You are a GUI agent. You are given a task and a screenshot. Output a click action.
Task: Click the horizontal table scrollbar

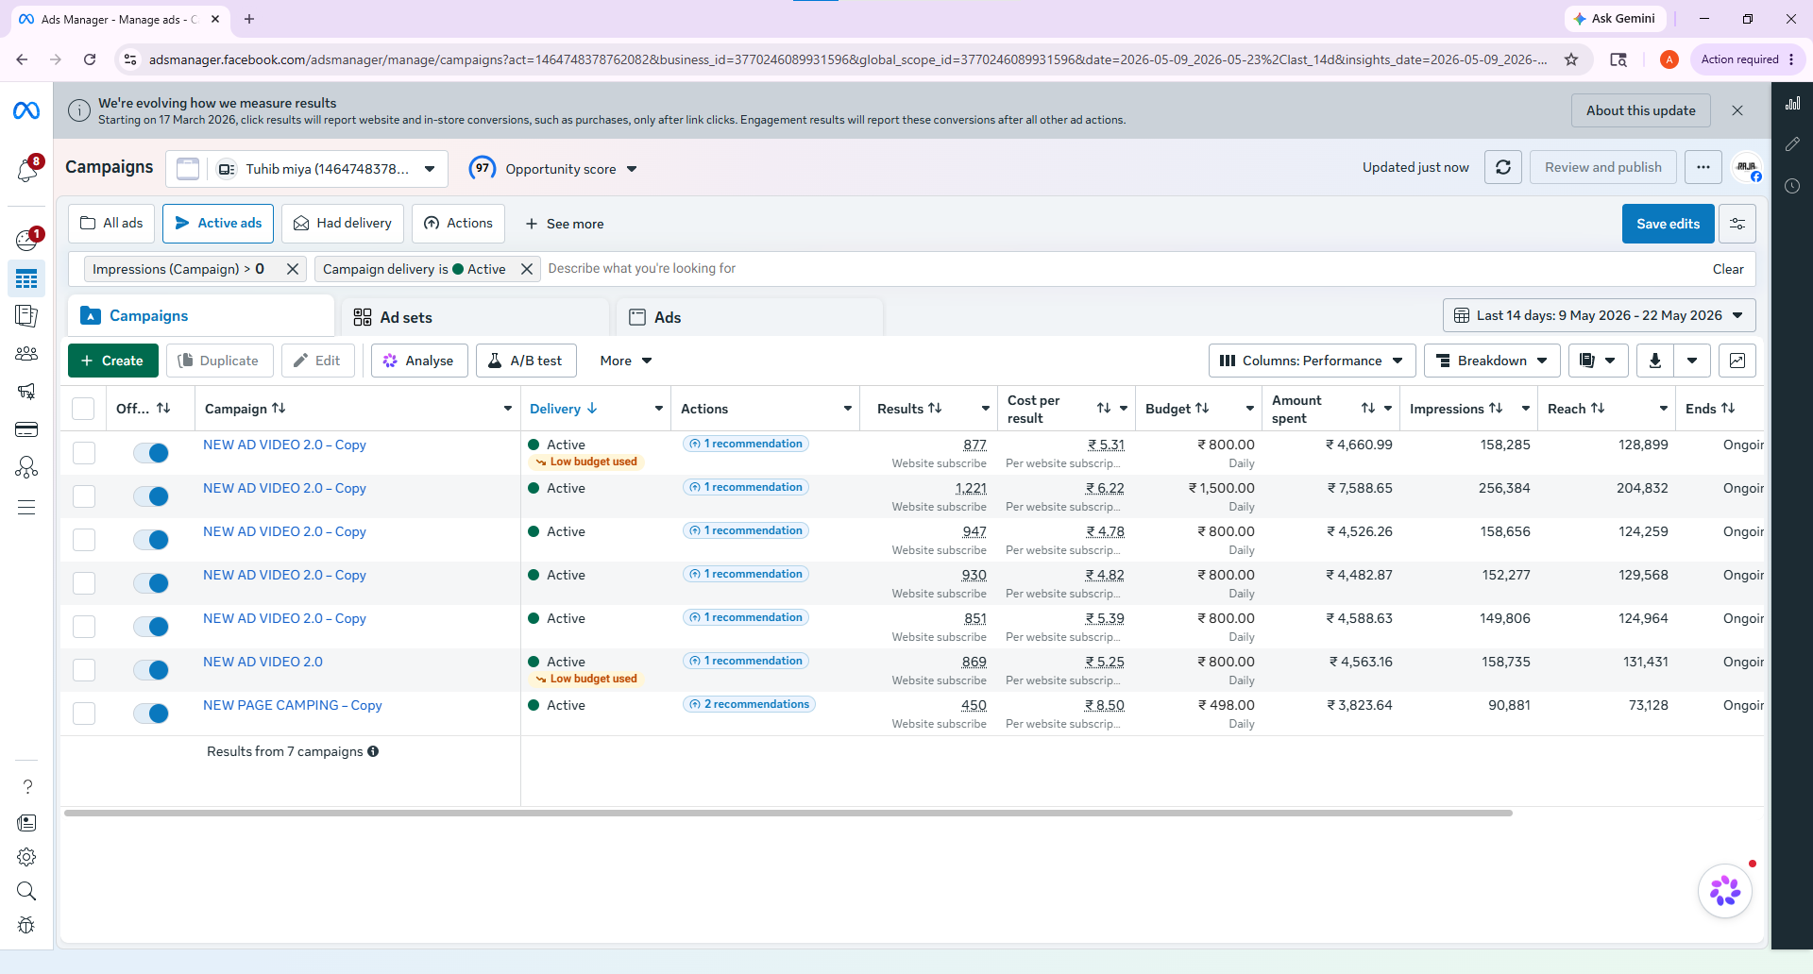tap(788, 813)
